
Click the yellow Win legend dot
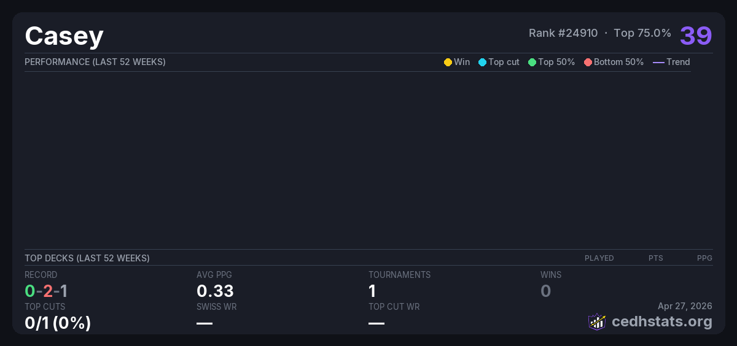[448, 62]
